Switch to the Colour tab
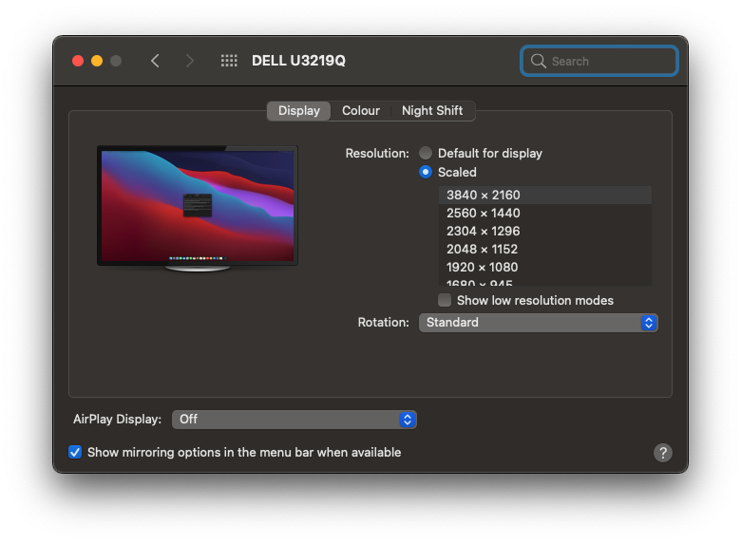 pos(361,111)
